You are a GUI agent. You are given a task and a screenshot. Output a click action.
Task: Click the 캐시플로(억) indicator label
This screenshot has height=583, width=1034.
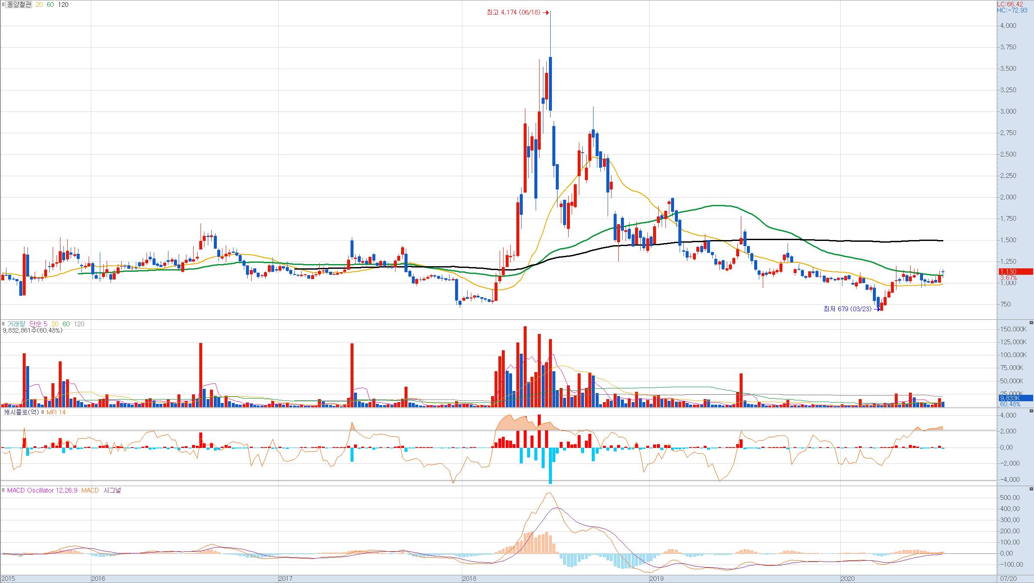click(x=21, y=412)
